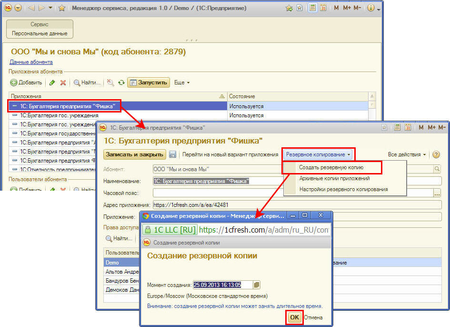Open the date picker beside Момент создания
Image resolution: width=450 pixels, height=327 pixels.
(x=257, y=285)
